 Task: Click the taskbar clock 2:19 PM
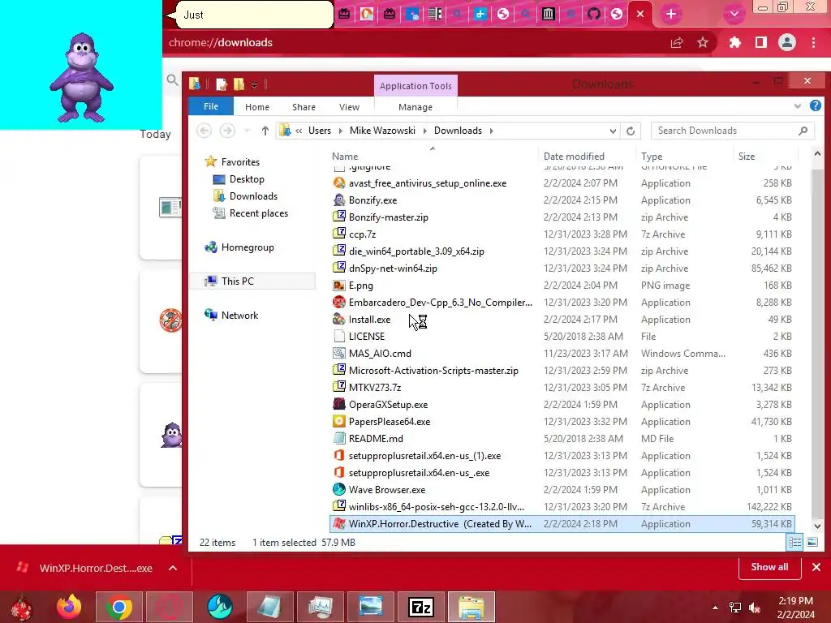click(795, 601)
